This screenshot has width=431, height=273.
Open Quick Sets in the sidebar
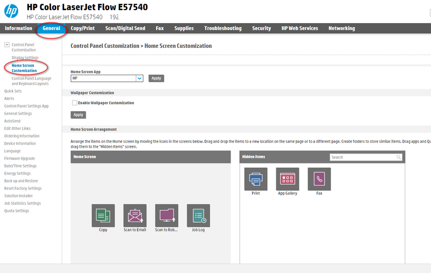(13, 91)
